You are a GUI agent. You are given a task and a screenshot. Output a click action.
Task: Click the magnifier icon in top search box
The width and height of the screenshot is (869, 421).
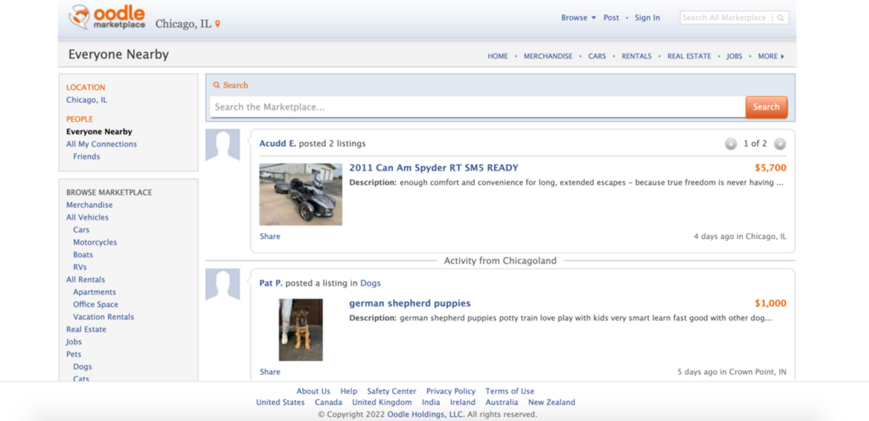(780, 18)
